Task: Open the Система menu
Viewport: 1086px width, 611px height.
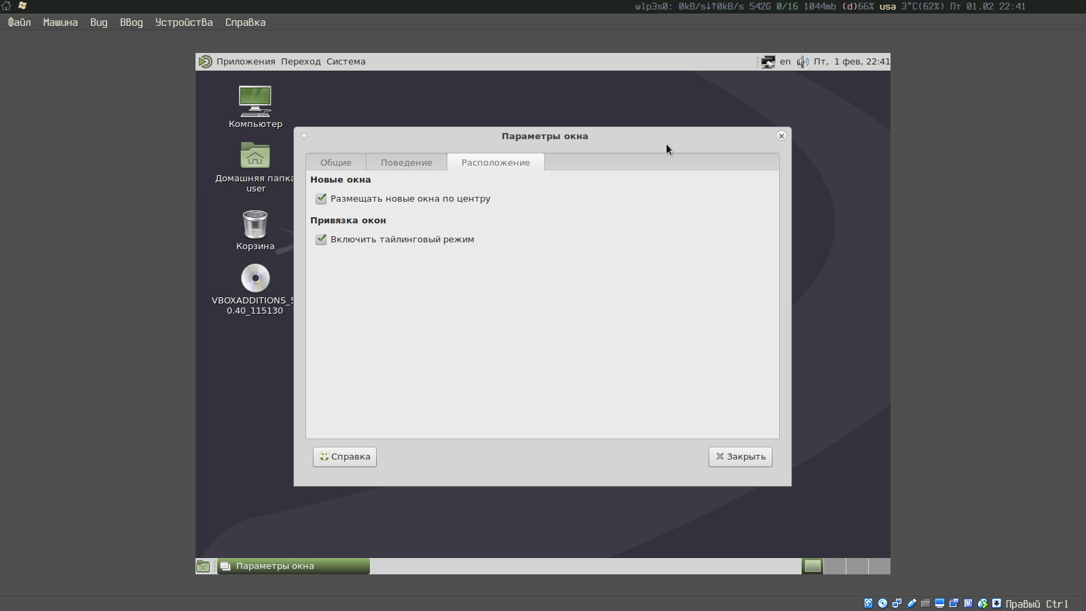Action: [x=345, y=62]
